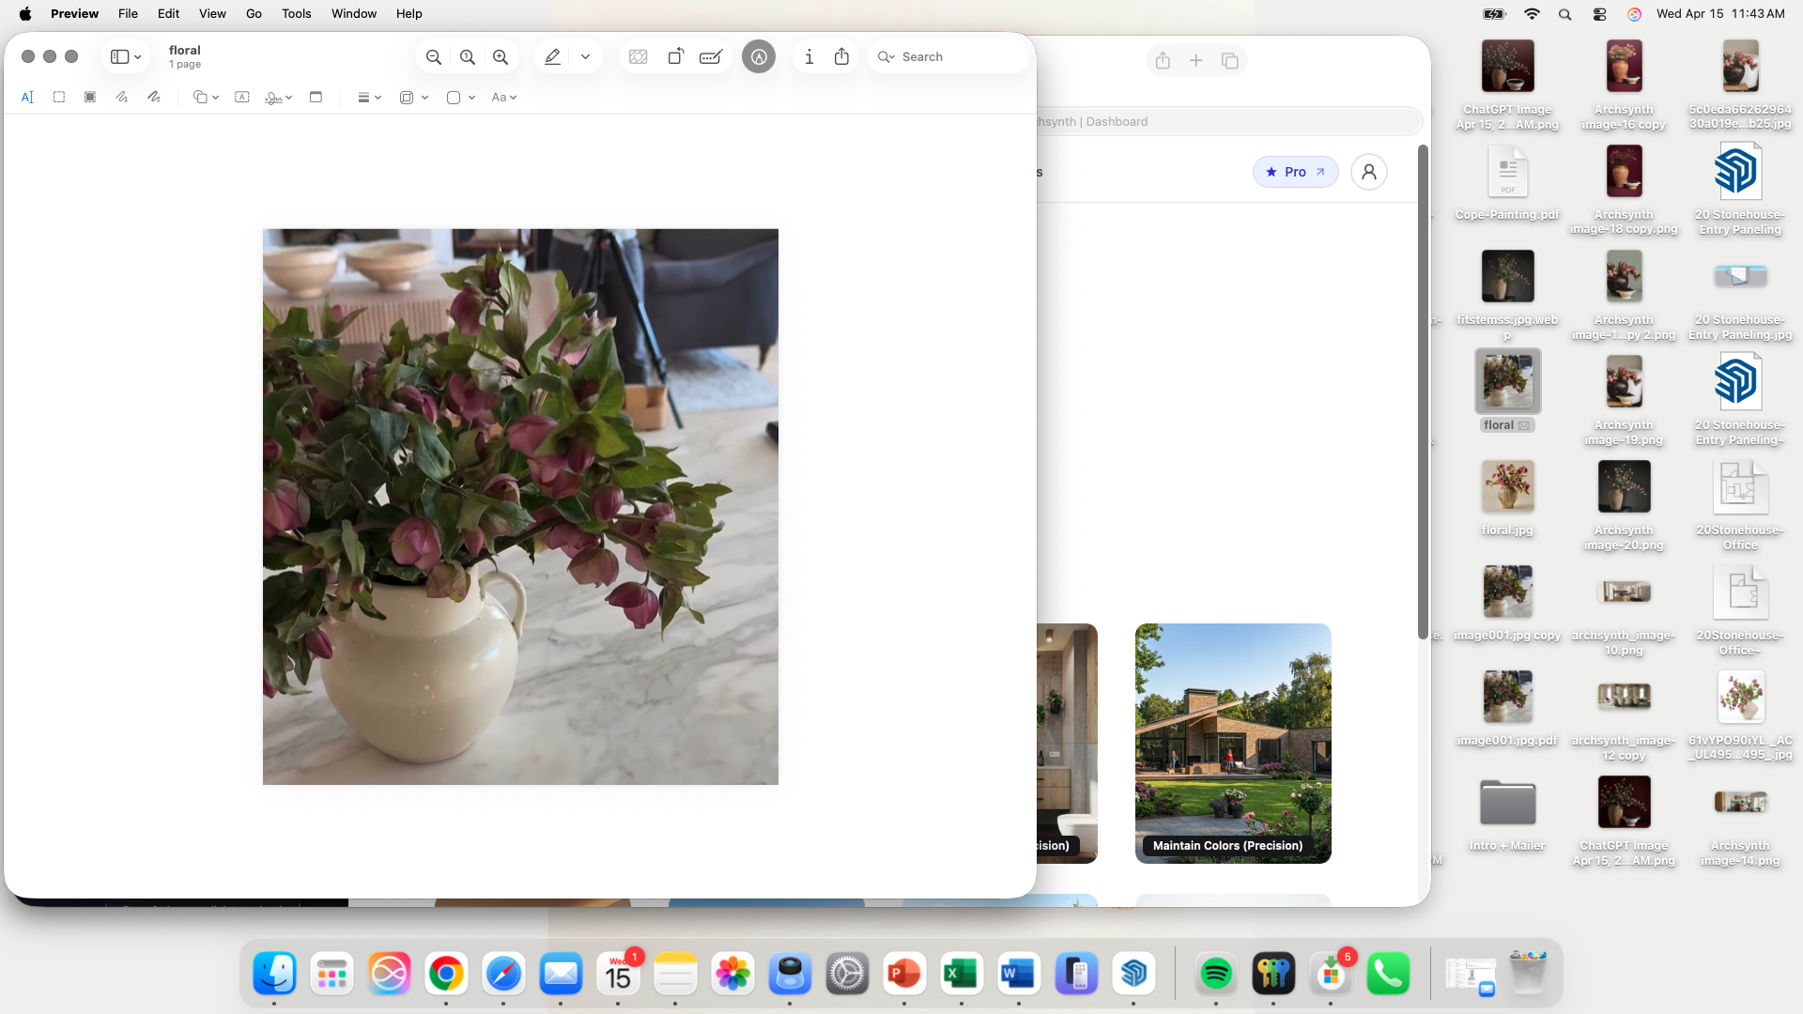Toggle the Highlight pen button

(x=553, y=57)
